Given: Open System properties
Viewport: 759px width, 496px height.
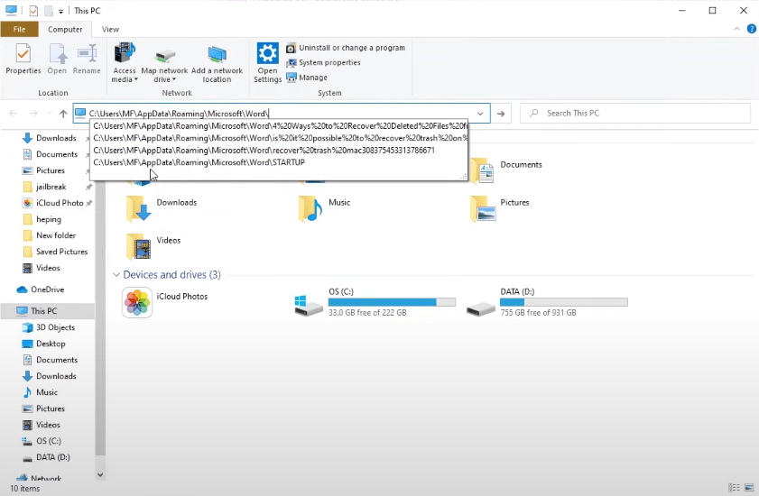Looking at the screenshot, I should [323, 62].
